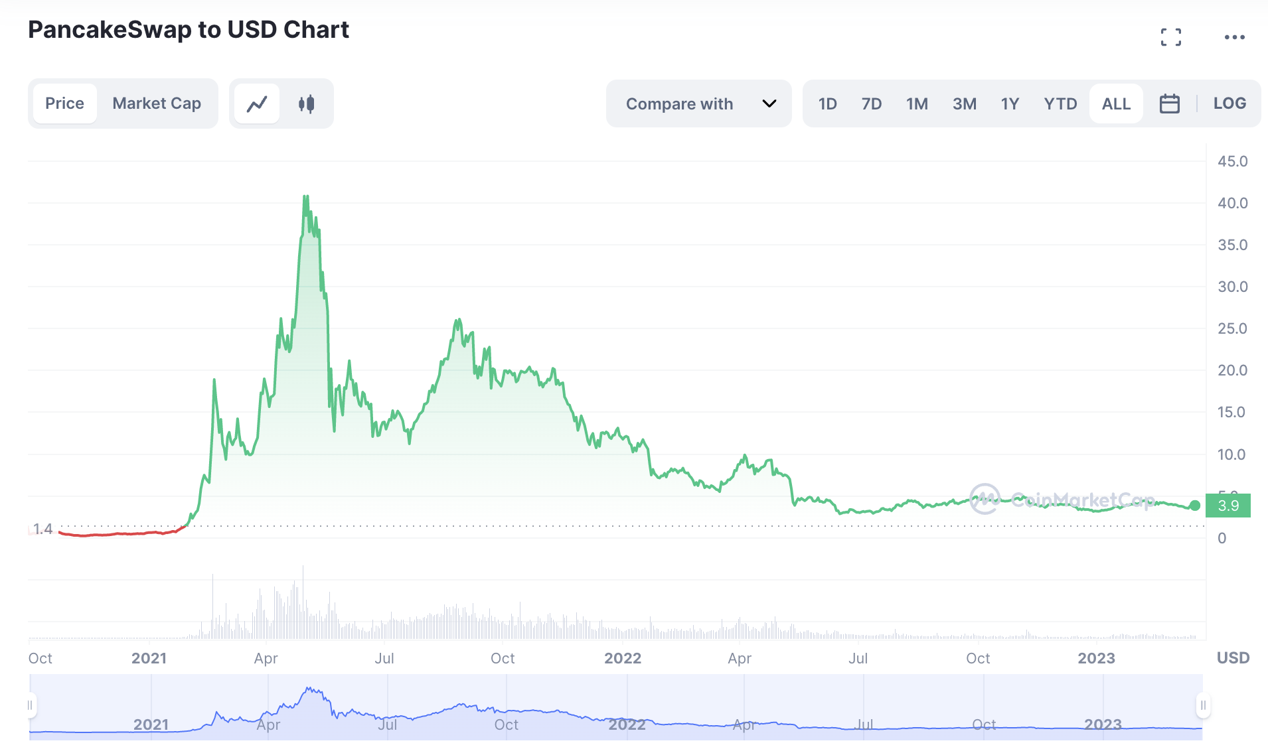Select the 1D time range
The width and height of the screenshot is (1268, 751).
point(827,103)
